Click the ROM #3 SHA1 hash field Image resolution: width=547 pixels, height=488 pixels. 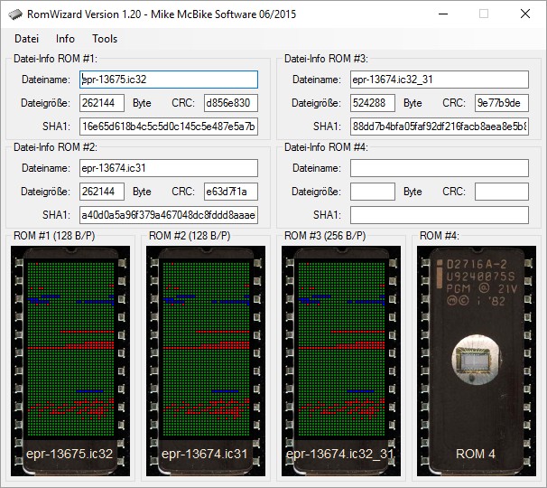pyautogui.click(x=439, y=126)
